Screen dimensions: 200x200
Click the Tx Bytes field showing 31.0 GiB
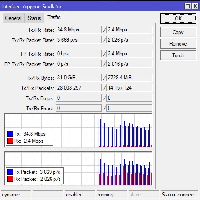tap(78, 78)
